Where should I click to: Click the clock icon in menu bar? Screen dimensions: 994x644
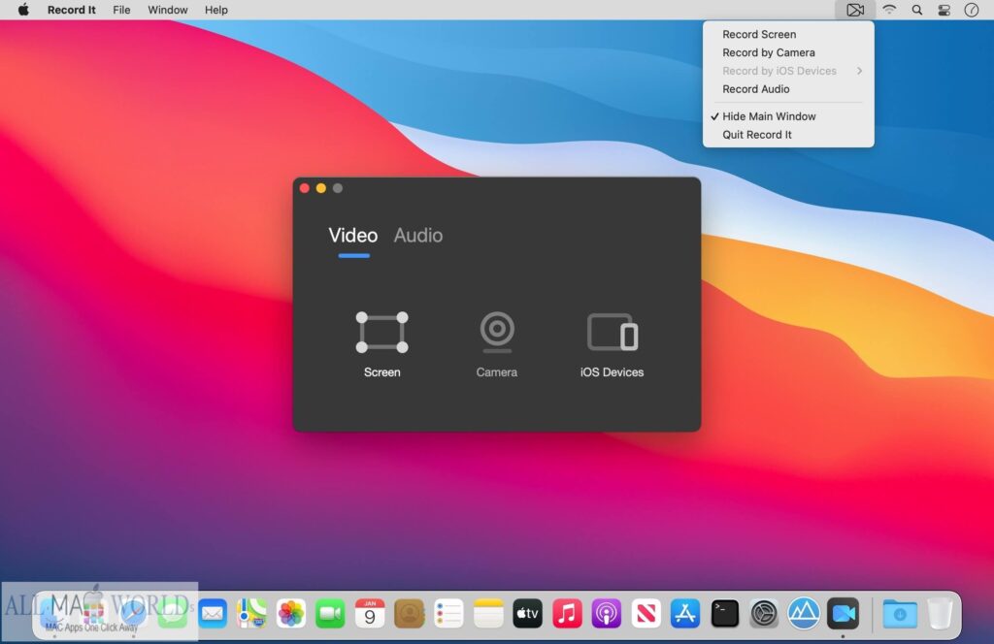[x=971, y=10]
